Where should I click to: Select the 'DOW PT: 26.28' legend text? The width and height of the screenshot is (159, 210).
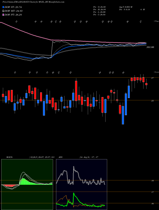[x=13, y=15]
